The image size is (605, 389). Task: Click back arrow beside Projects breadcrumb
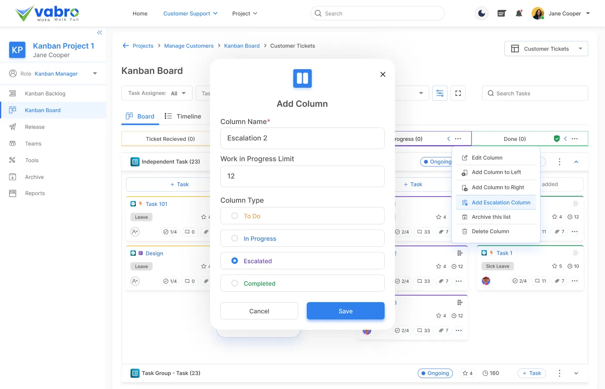click(126, 46)
